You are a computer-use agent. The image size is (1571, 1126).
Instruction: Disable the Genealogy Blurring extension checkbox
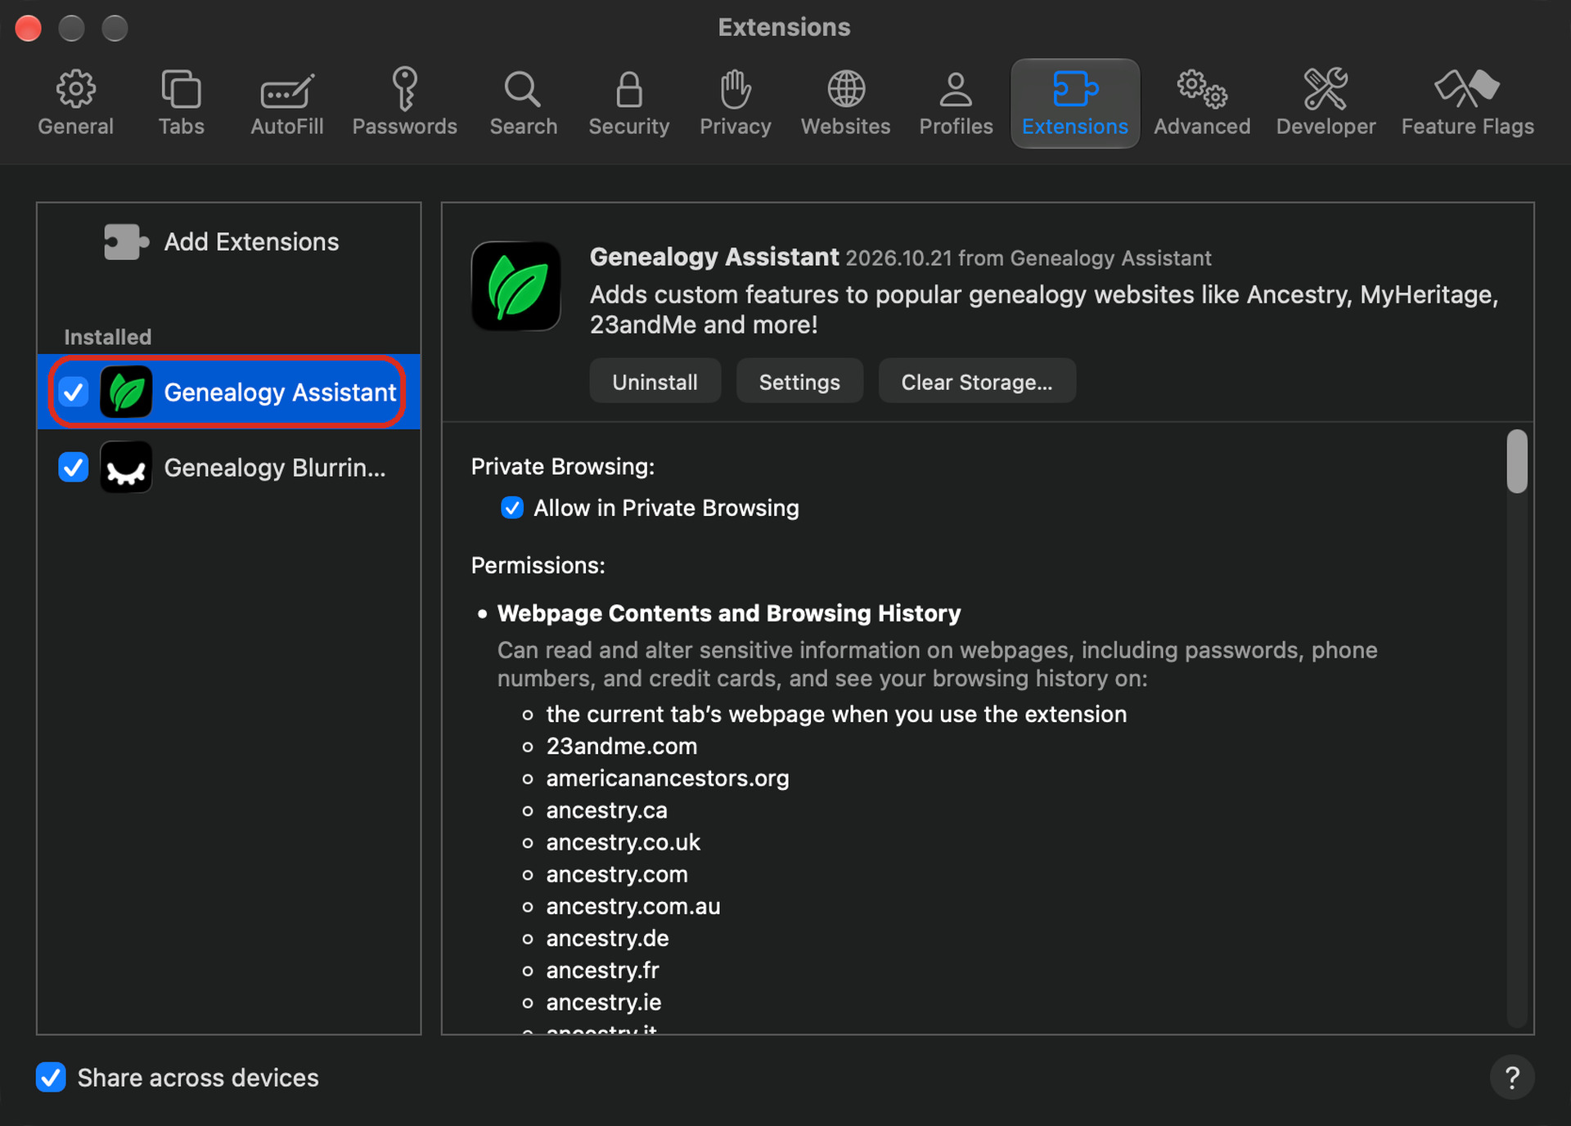pos(74,467)
